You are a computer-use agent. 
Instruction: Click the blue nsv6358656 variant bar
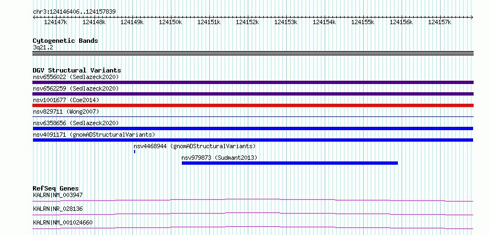253,128
